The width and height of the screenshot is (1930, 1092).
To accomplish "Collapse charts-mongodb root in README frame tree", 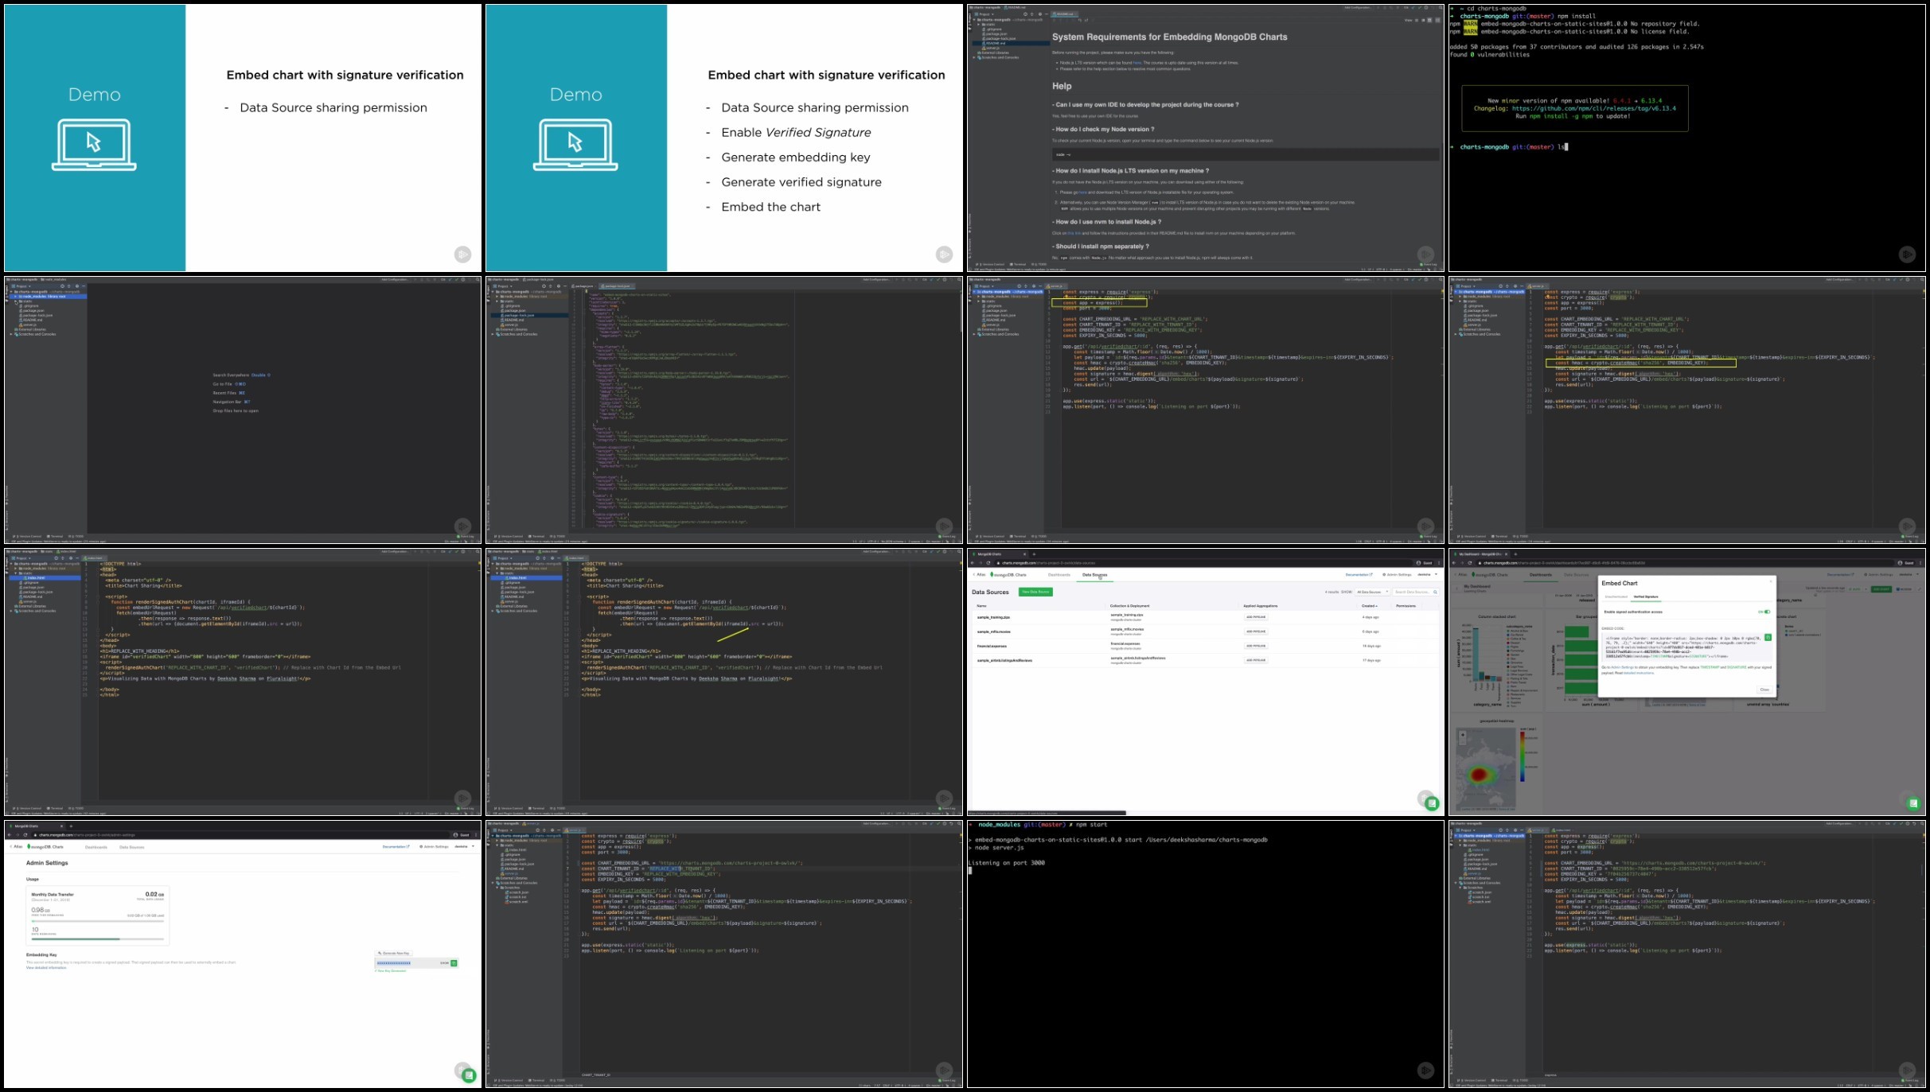I will coord(974,20).
